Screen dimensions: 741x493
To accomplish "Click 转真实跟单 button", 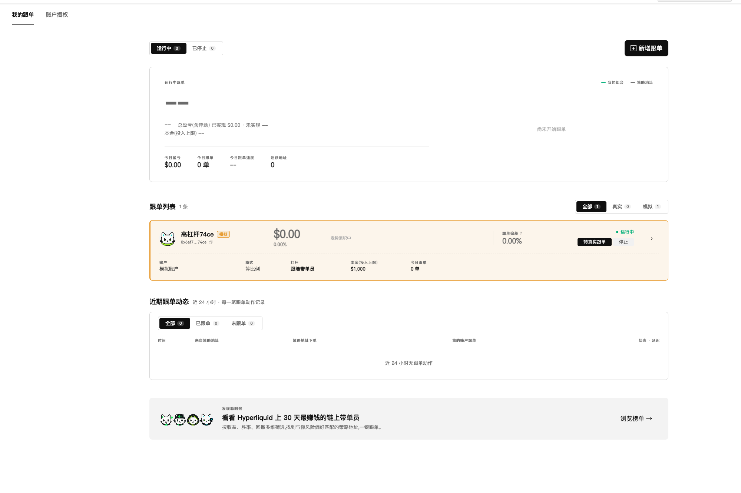I will tap(594, 242).
